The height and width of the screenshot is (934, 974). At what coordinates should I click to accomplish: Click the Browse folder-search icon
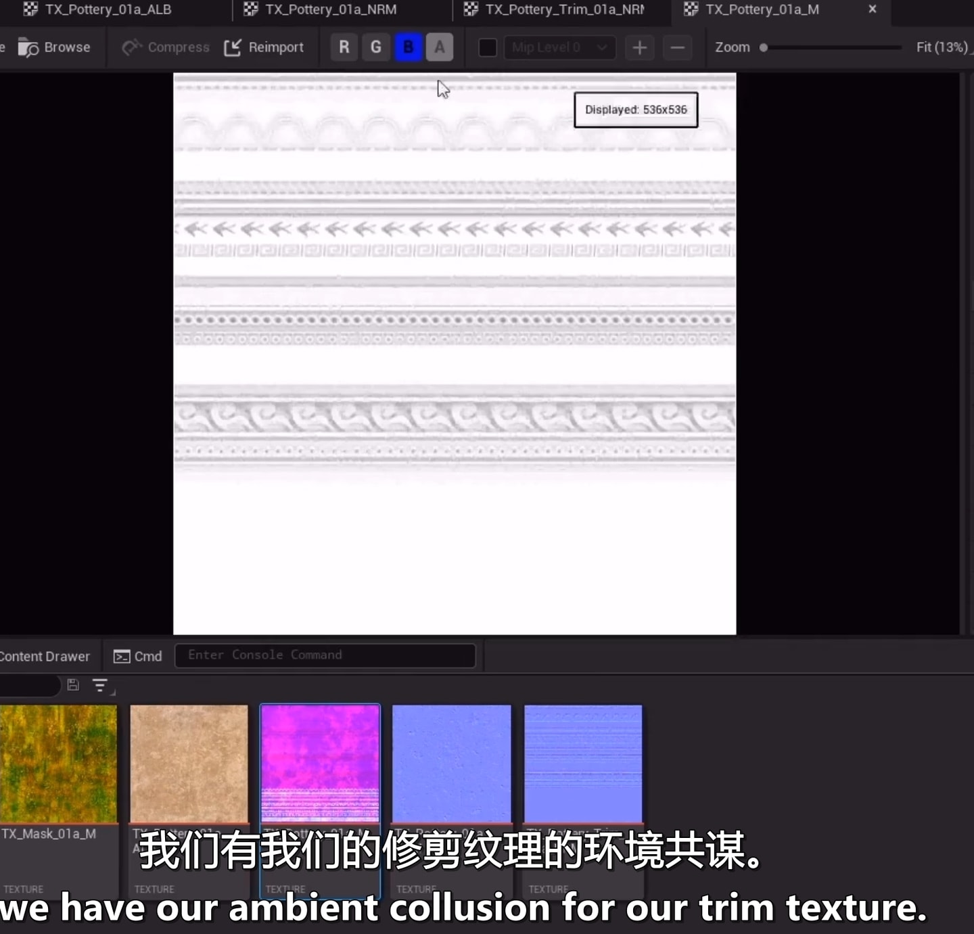point(28,47)
